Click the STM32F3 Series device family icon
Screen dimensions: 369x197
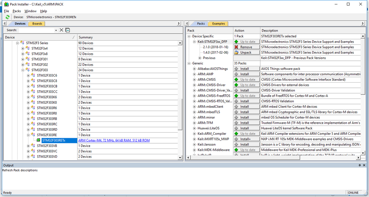tap(22, 43)
